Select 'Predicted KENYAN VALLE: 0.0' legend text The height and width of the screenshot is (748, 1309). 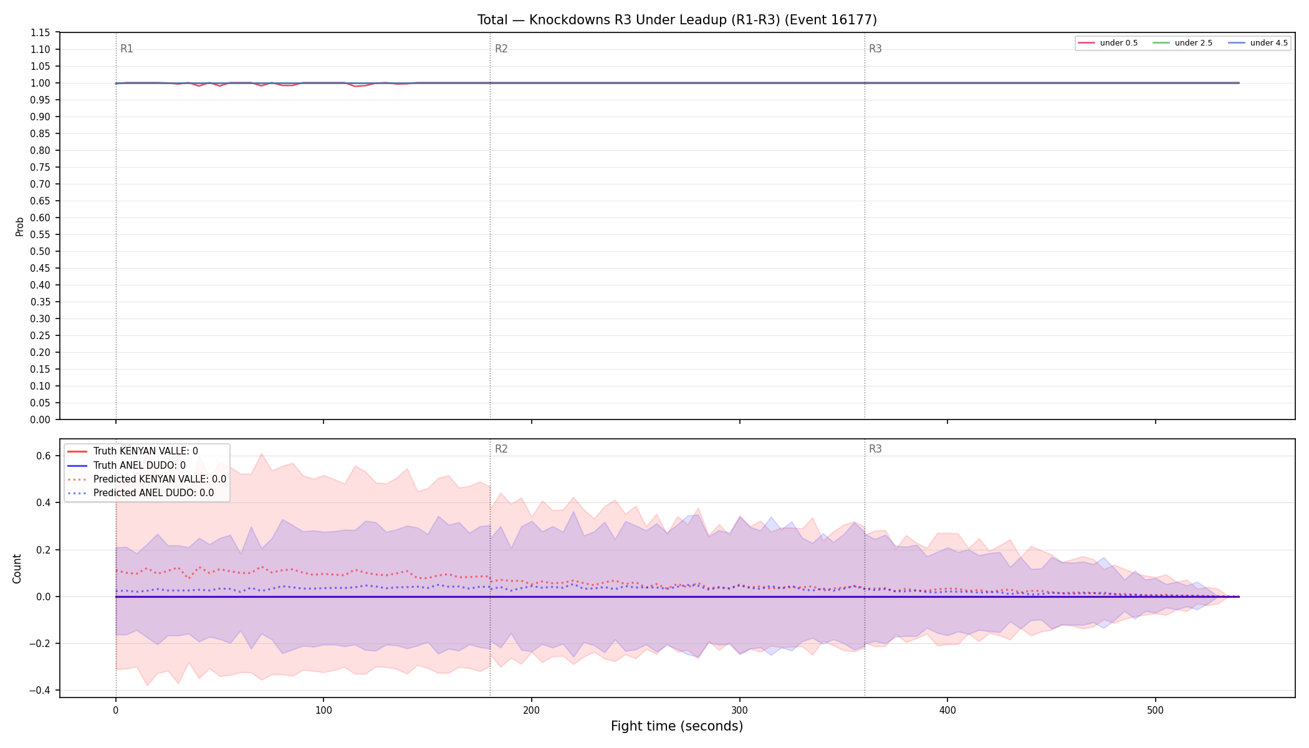pos(160,479)
